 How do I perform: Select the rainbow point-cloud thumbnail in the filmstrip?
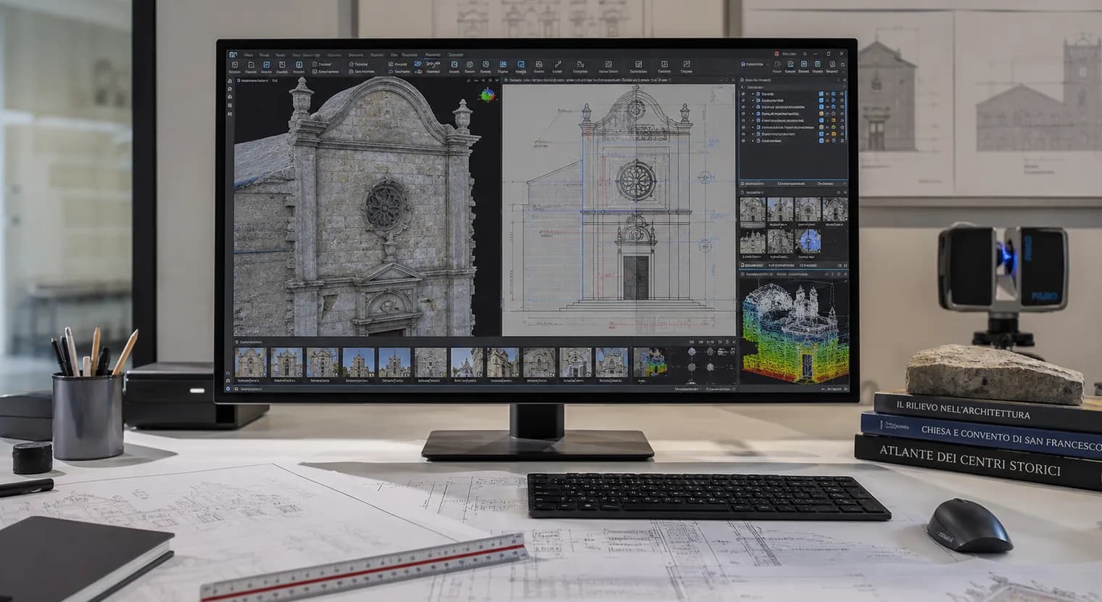coord(649,361)
